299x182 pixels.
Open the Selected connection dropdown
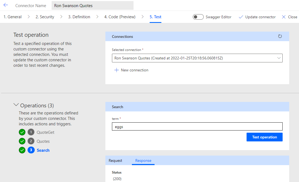point(197,58)
